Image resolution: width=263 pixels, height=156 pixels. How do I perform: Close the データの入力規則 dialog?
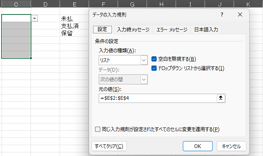click(240, 15)
